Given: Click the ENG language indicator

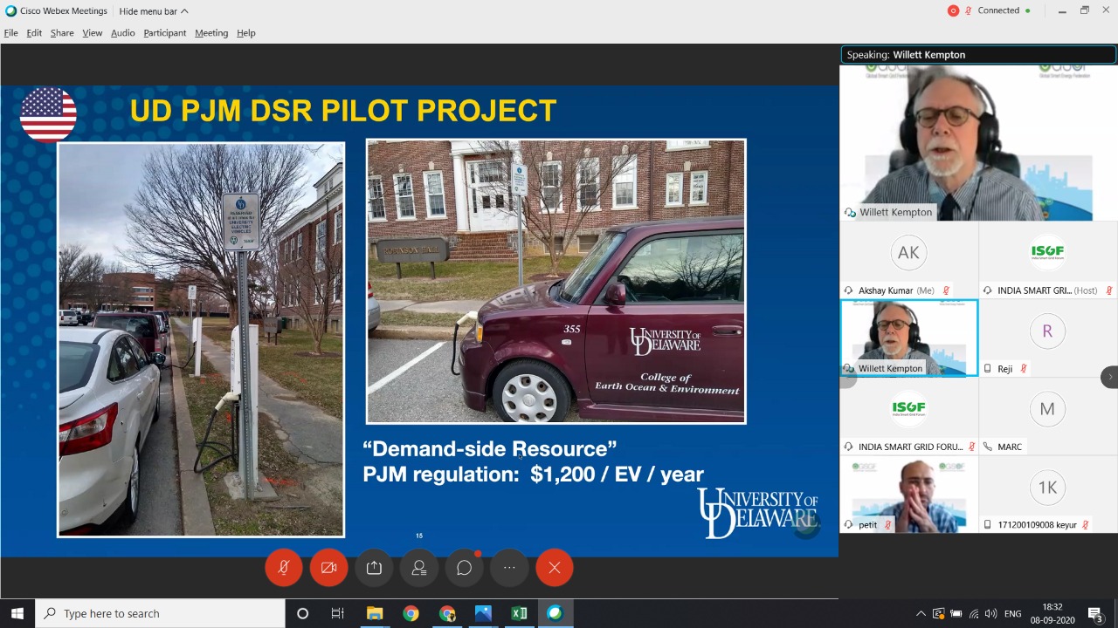Looking at the screenshot, I should click(1013, 614).
